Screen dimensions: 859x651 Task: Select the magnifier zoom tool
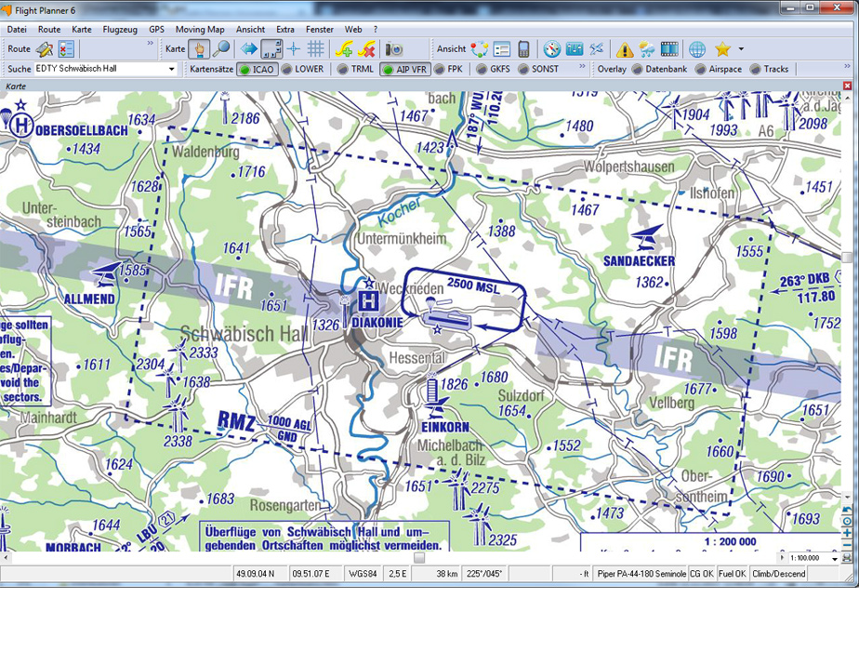(221, 49)
